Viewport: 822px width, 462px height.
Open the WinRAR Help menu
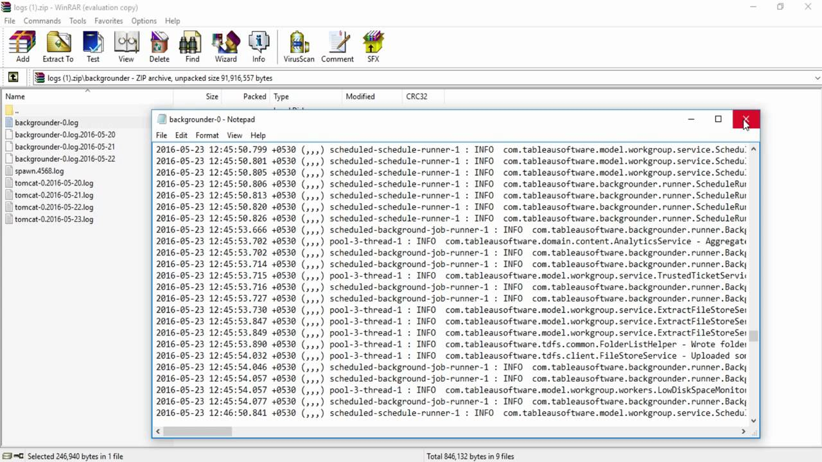point(172,21)
